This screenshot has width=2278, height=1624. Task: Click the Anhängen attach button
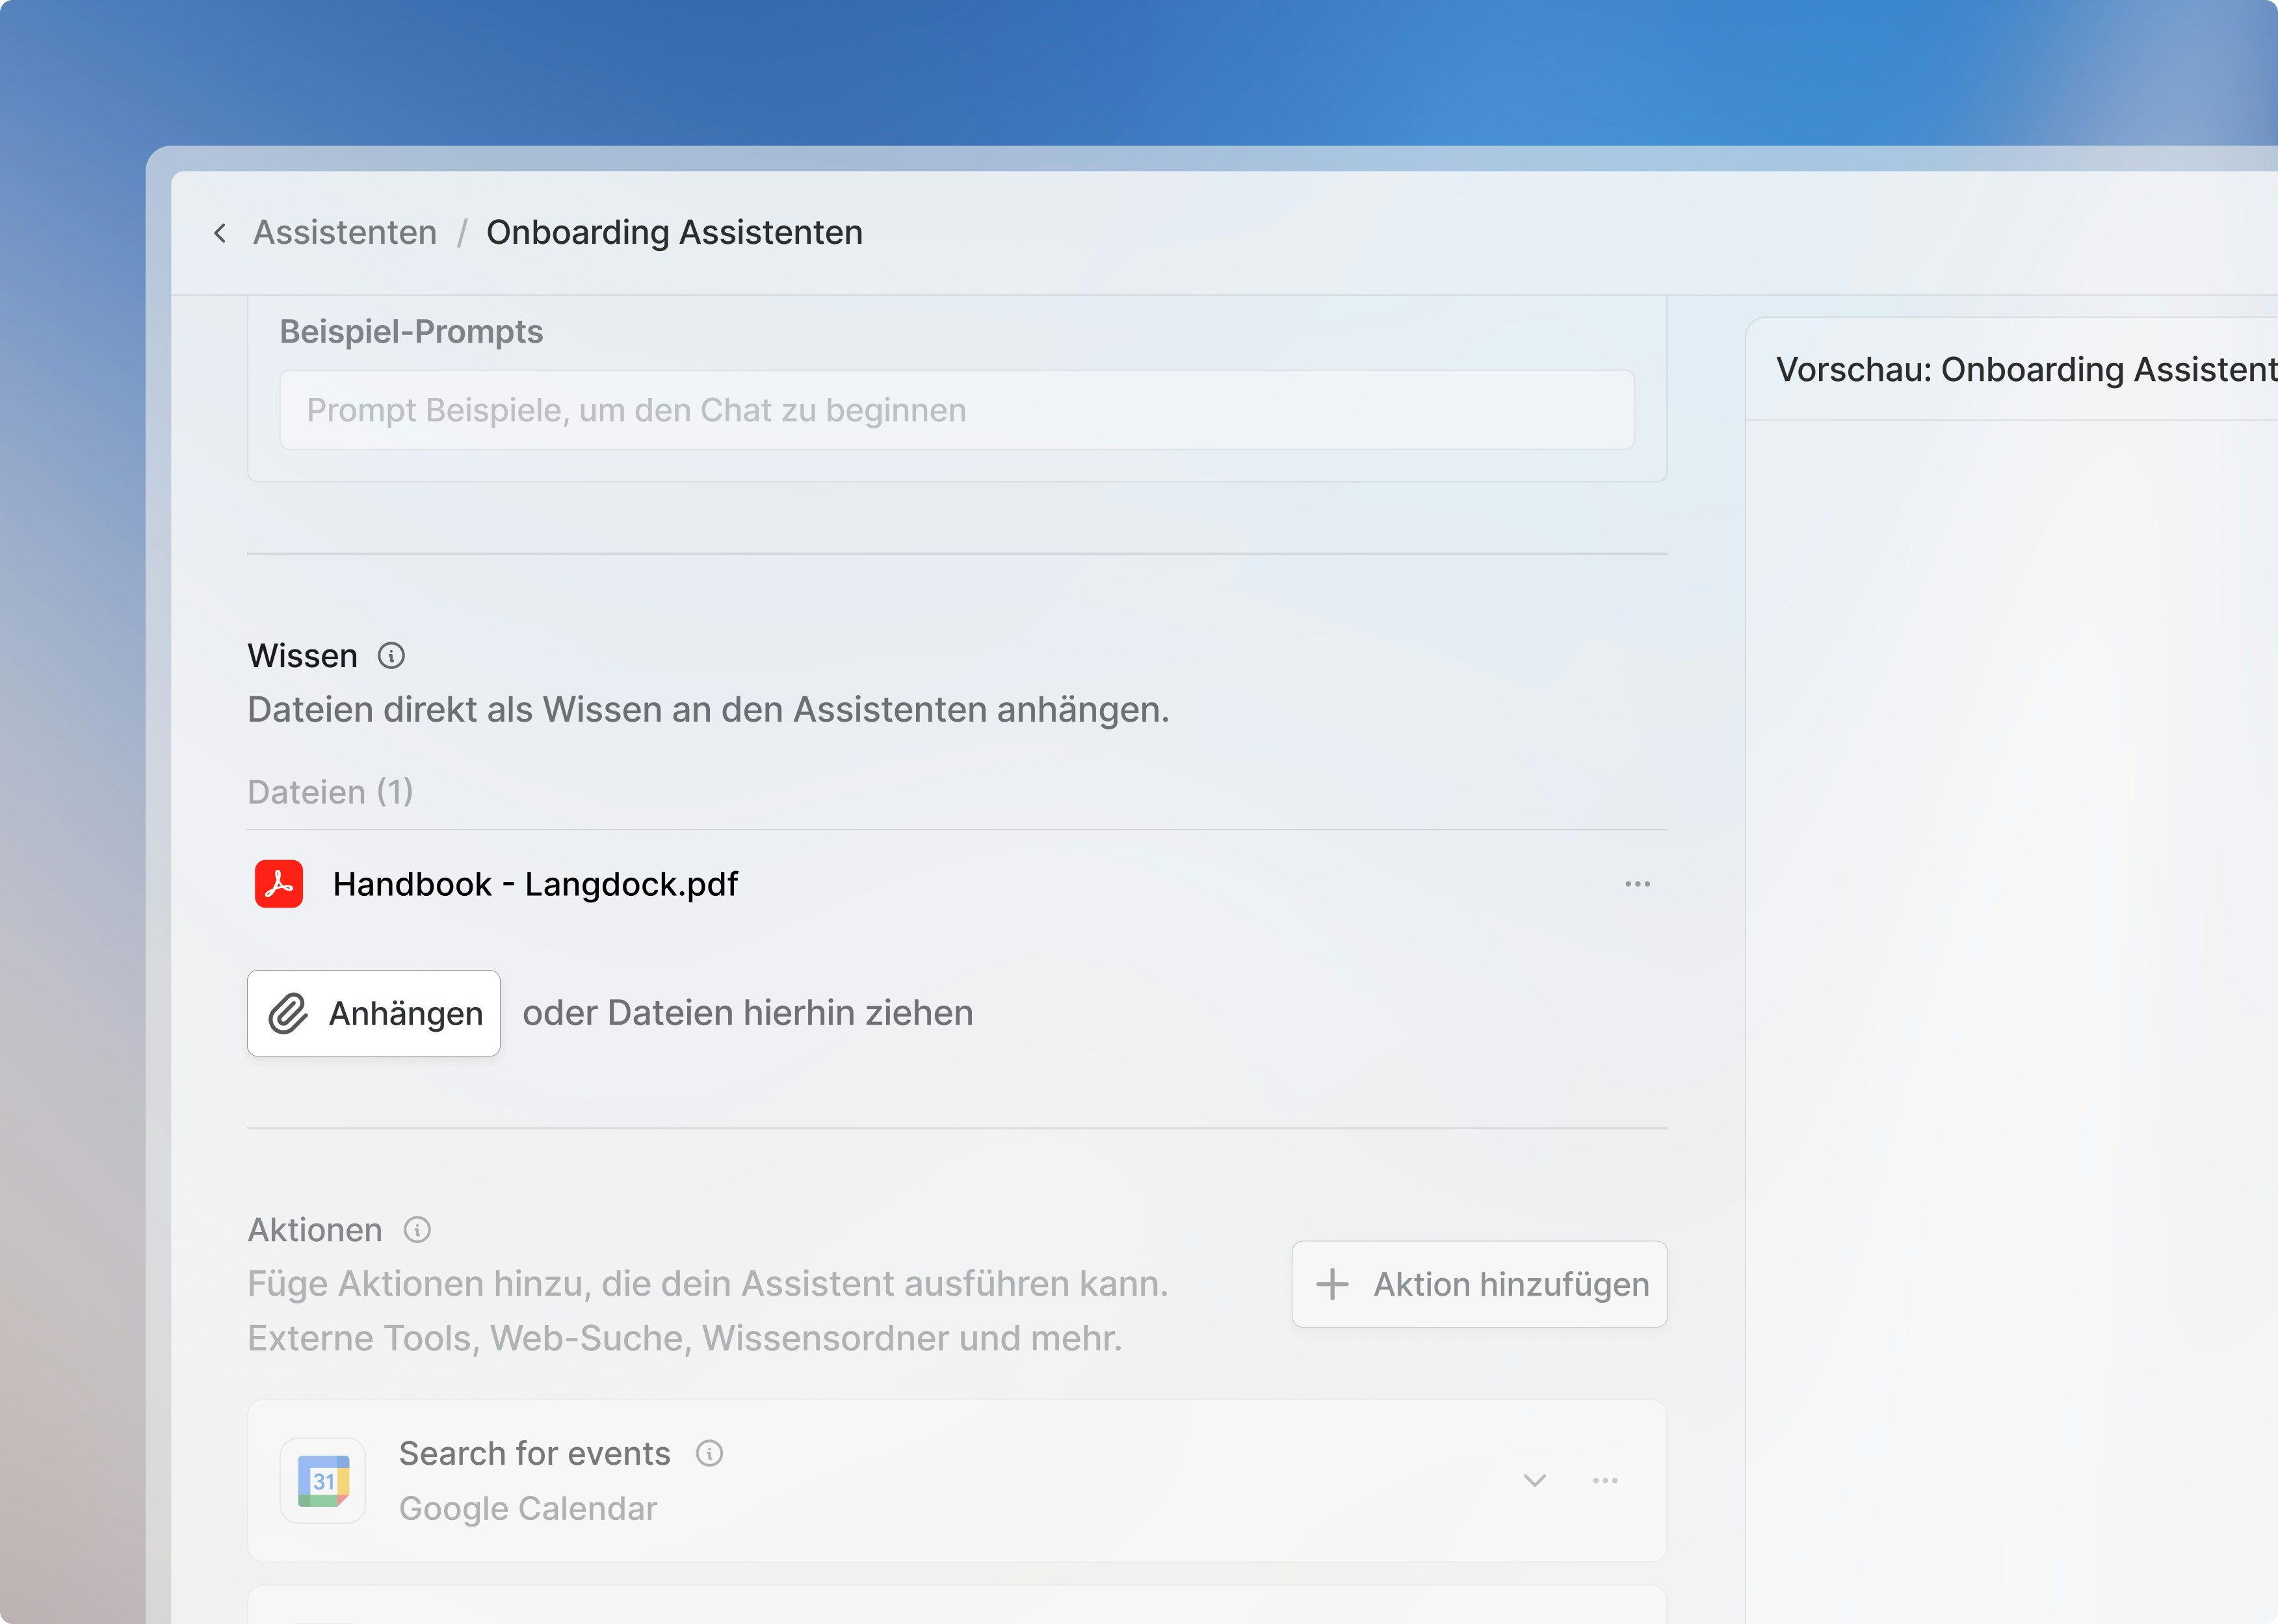tap(374, 1013)
